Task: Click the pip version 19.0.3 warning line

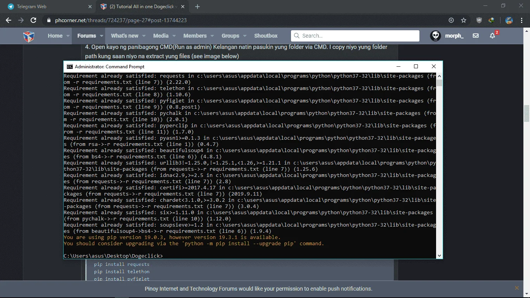Action: pyautogui.click(x=172, y=237)
